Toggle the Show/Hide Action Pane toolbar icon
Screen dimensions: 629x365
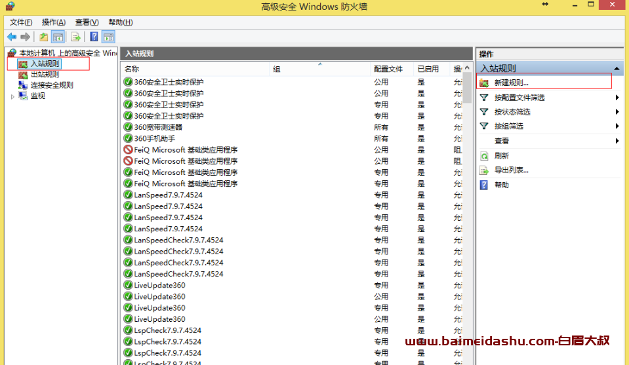click(108, 37)
